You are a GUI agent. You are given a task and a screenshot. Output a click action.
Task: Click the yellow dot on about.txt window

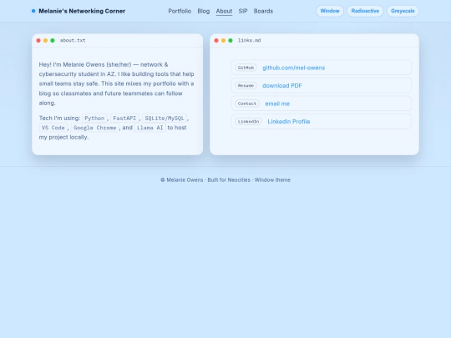coord(45,41)
